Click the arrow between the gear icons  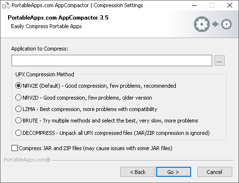216,24
